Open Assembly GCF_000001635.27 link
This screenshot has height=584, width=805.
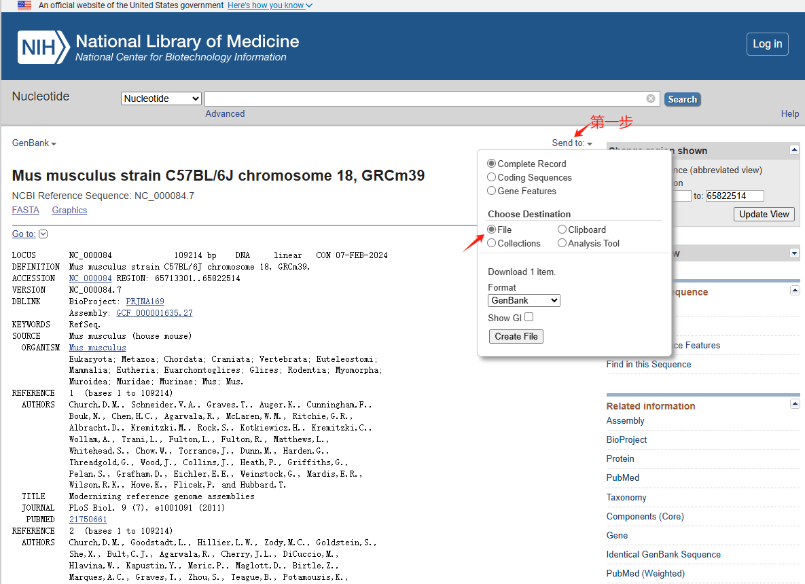pyautogui.click(x=154, y=312)
